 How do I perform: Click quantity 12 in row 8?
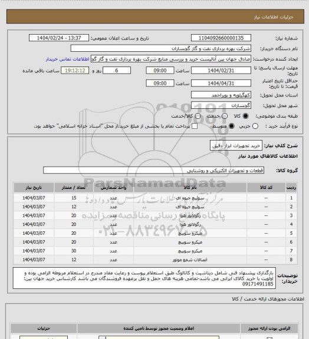(x=74, y=260)
